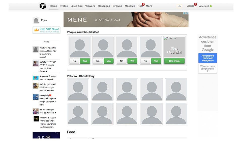Click Elise's profile avatar in sidebar
The width and height of the screenshot is (242, 141).
(36, 20)
